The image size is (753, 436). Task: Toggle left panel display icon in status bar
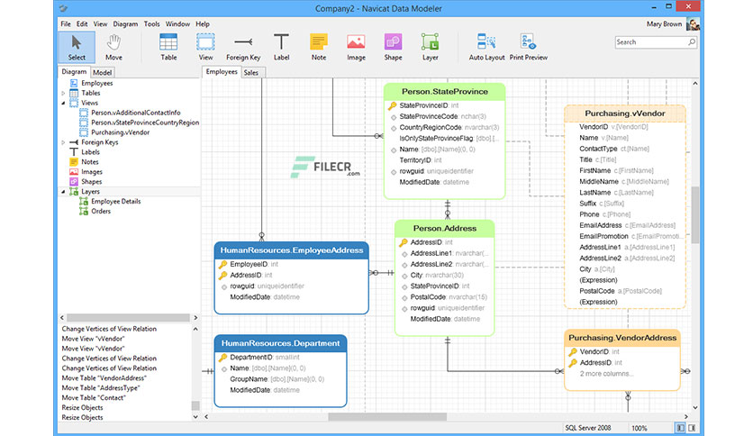click(680, 428)
